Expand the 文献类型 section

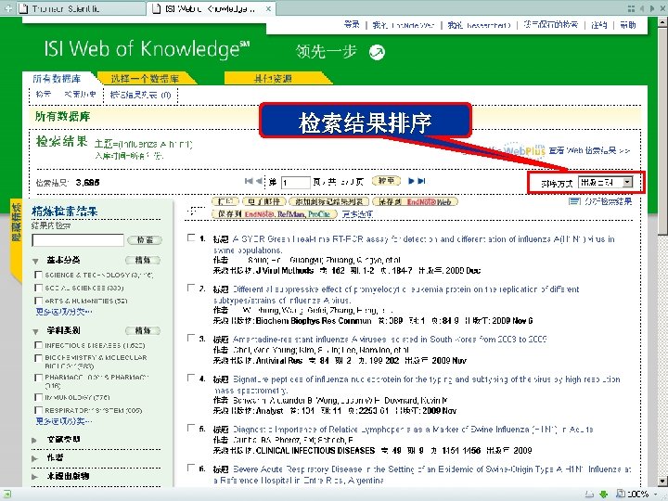[x=34, y=440]
